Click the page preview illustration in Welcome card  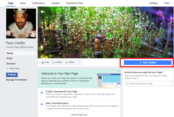point(109,81)
